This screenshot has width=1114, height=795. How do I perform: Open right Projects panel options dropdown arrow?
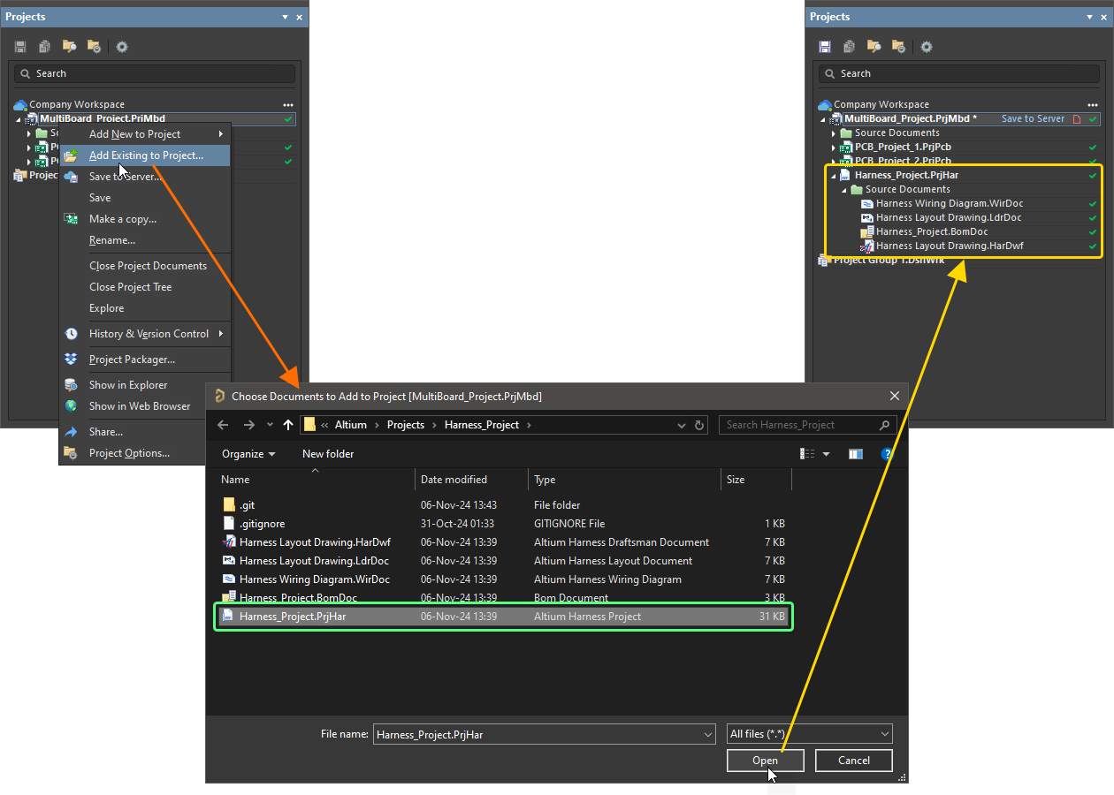(x=1089, y=17)
